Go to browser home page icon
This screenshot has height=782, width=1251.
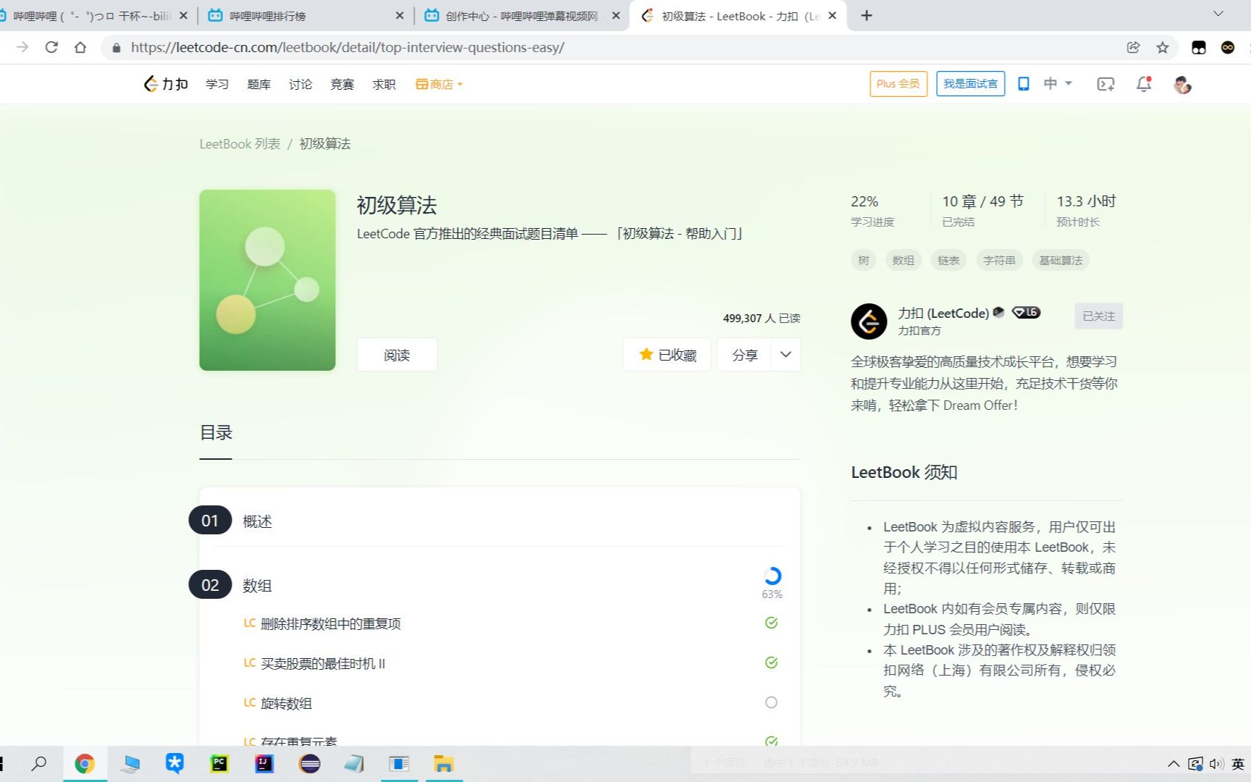click(80, 47)
